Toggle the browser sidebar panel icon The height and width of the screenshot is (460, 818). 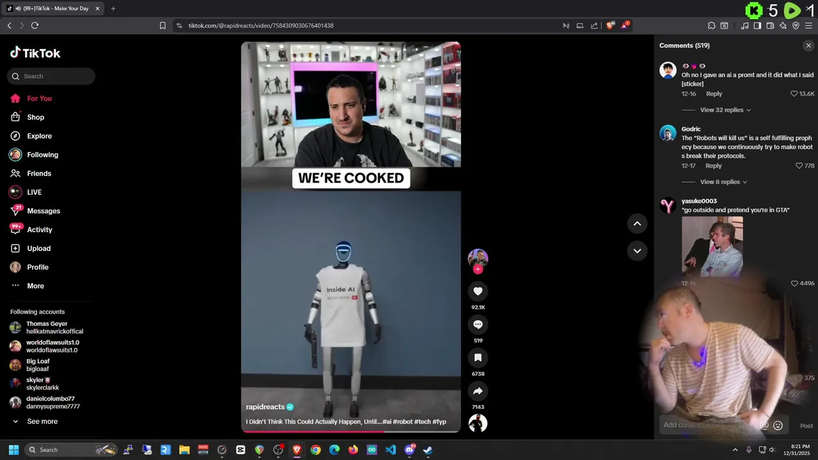[757, 26]
